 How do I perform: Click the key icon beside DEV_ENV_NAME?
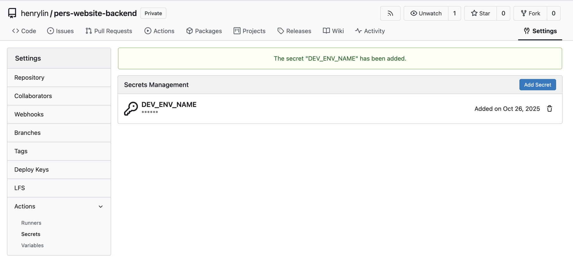point(131,109)
